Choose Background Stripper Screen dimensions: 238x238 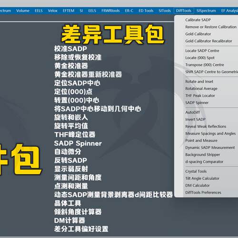202,155
